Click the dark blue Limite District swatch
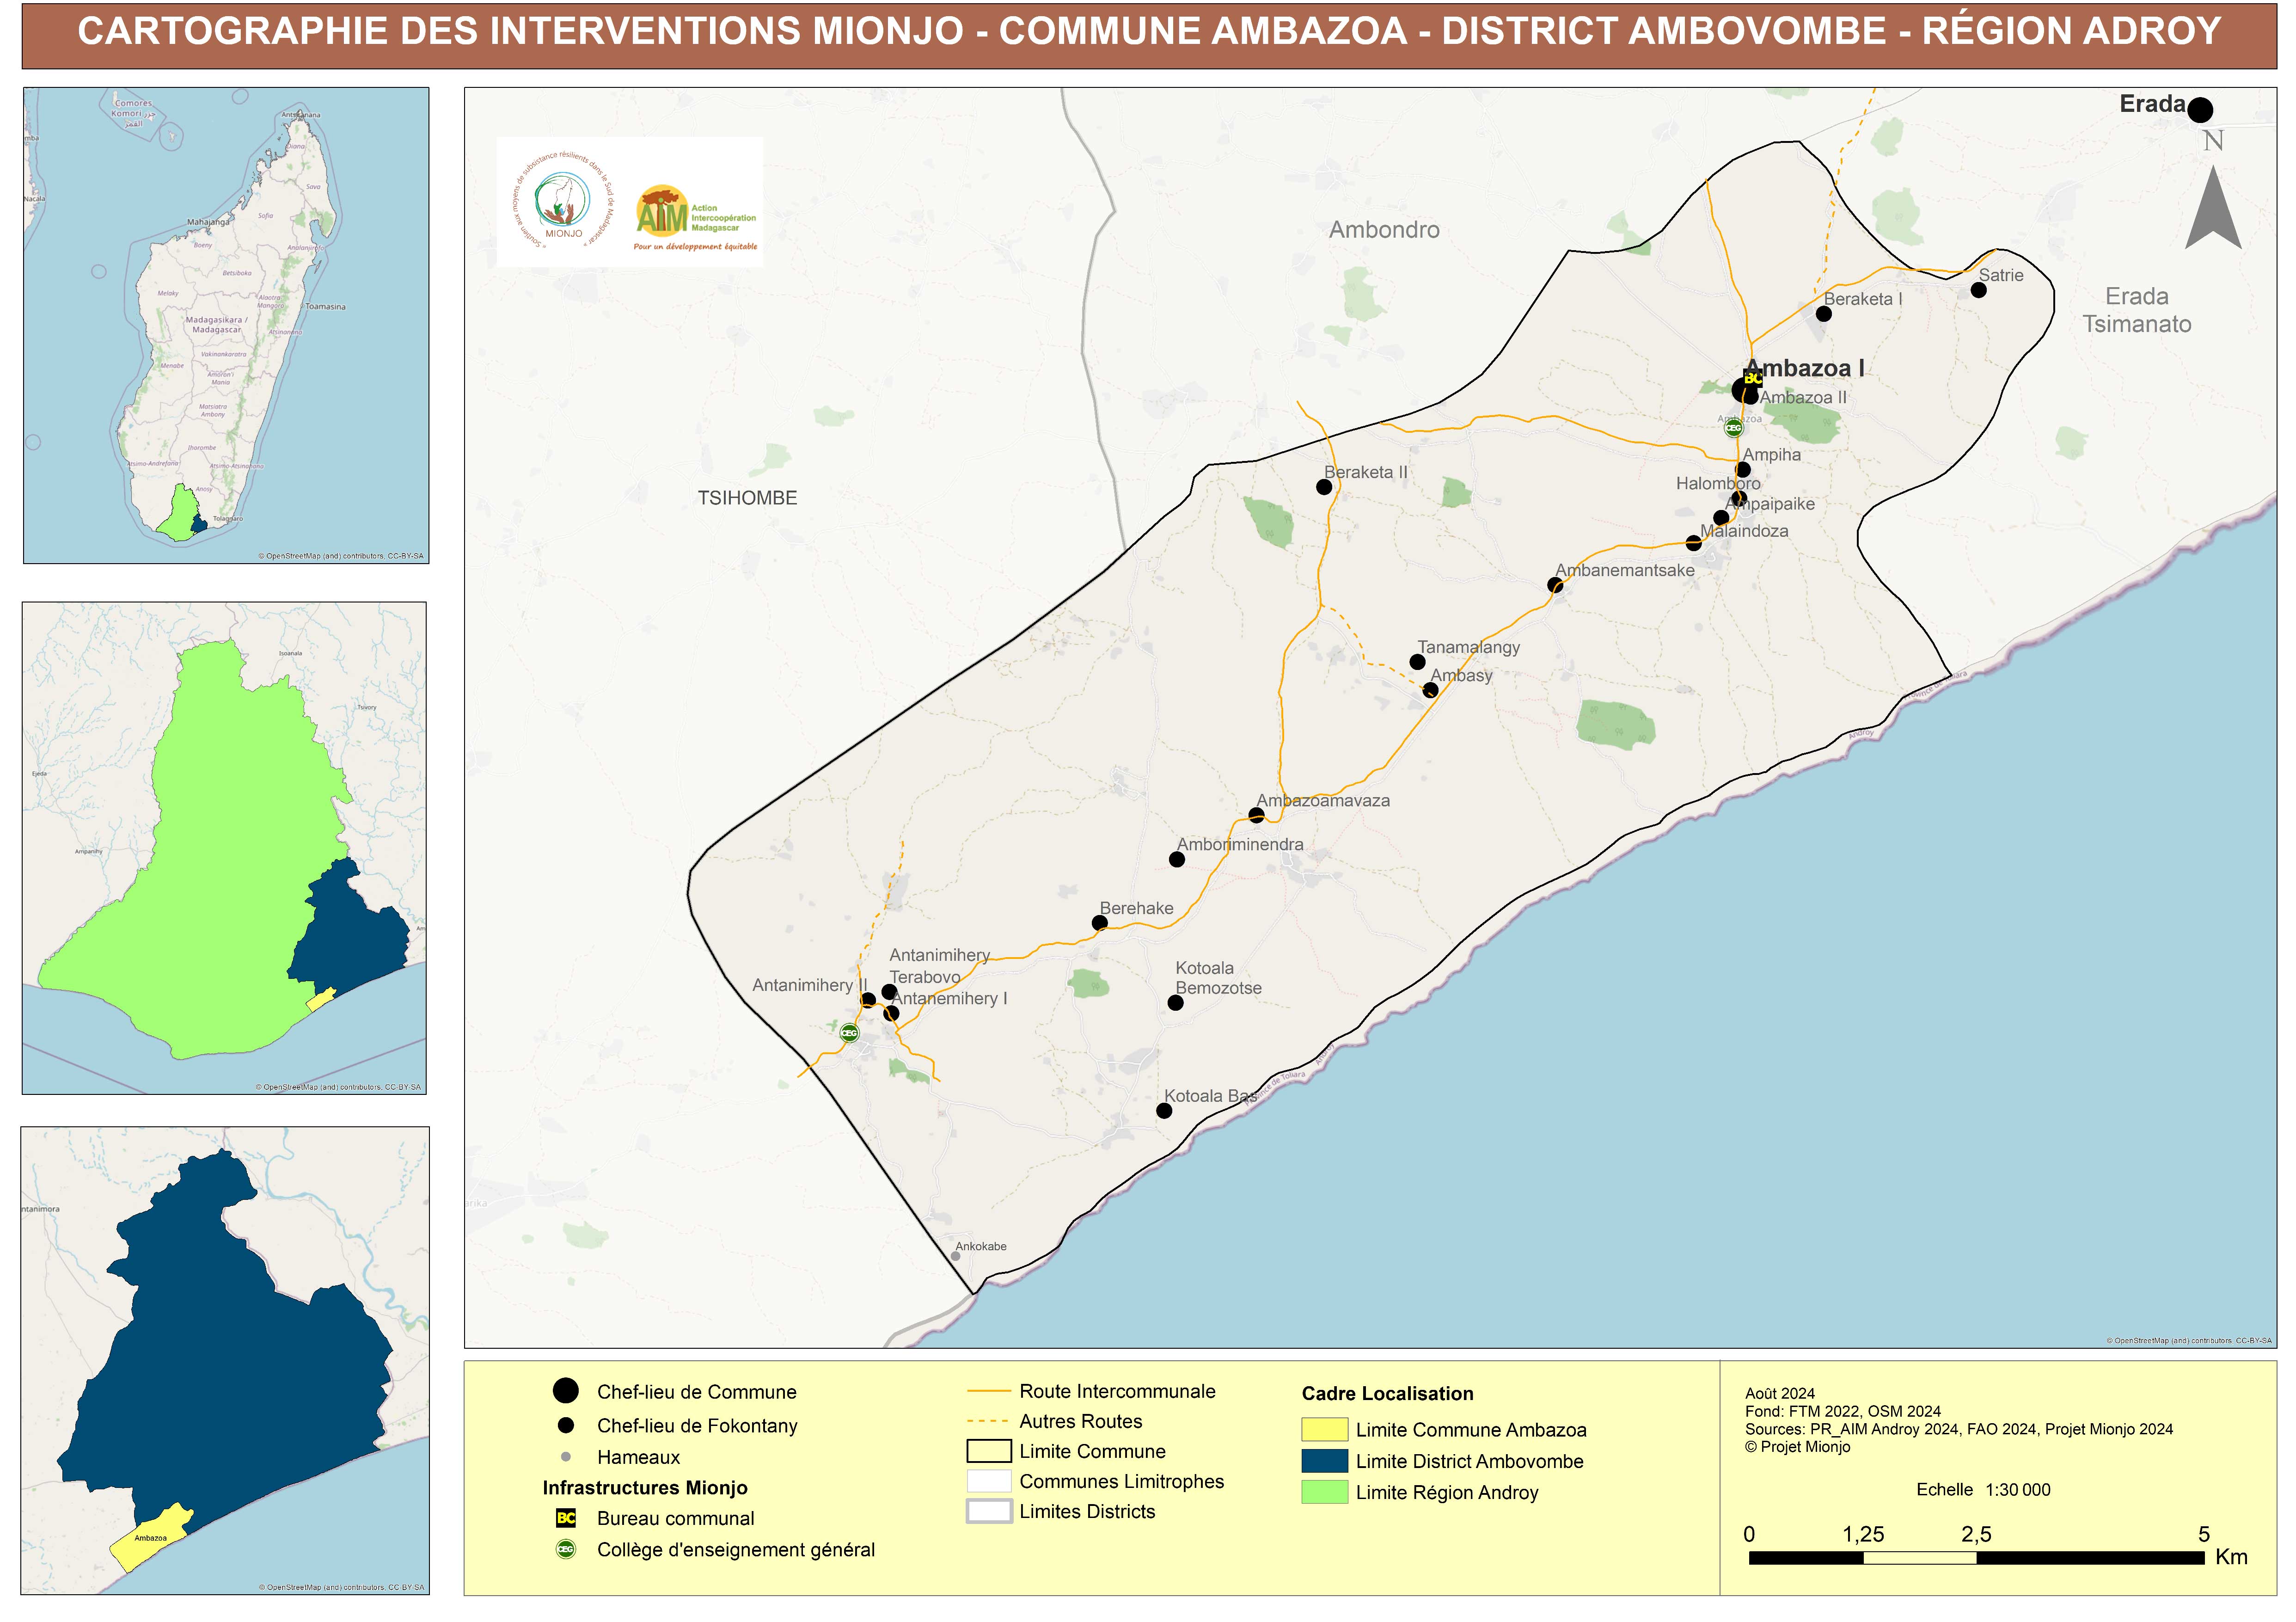The image size is (2296, 1622). click(x=1324, y=1461)
